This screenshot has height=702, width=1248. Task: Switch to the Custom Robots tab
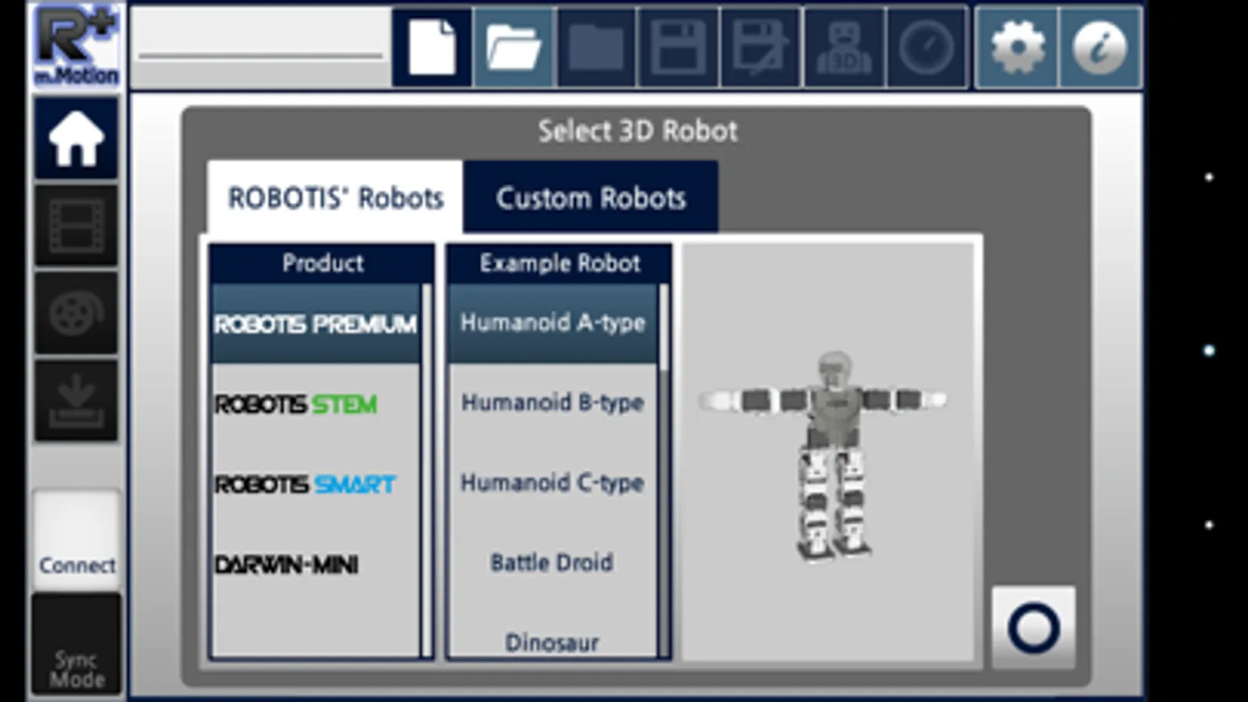click(591, 198)
